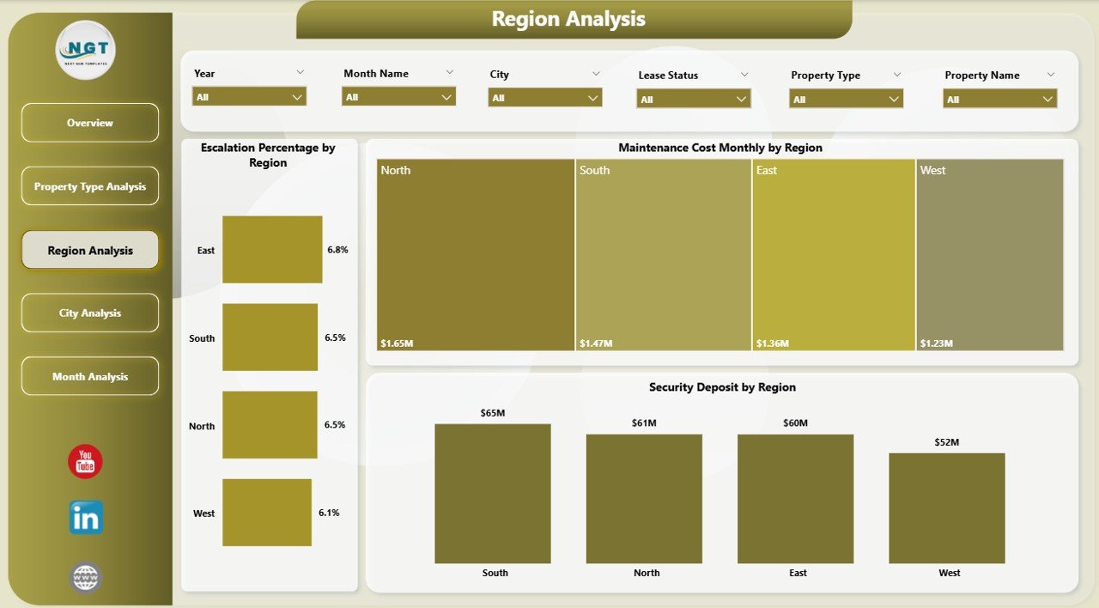Select the North tile in the treemap
Viewport: 1099px width, 608px height.
tap(476, 255)
